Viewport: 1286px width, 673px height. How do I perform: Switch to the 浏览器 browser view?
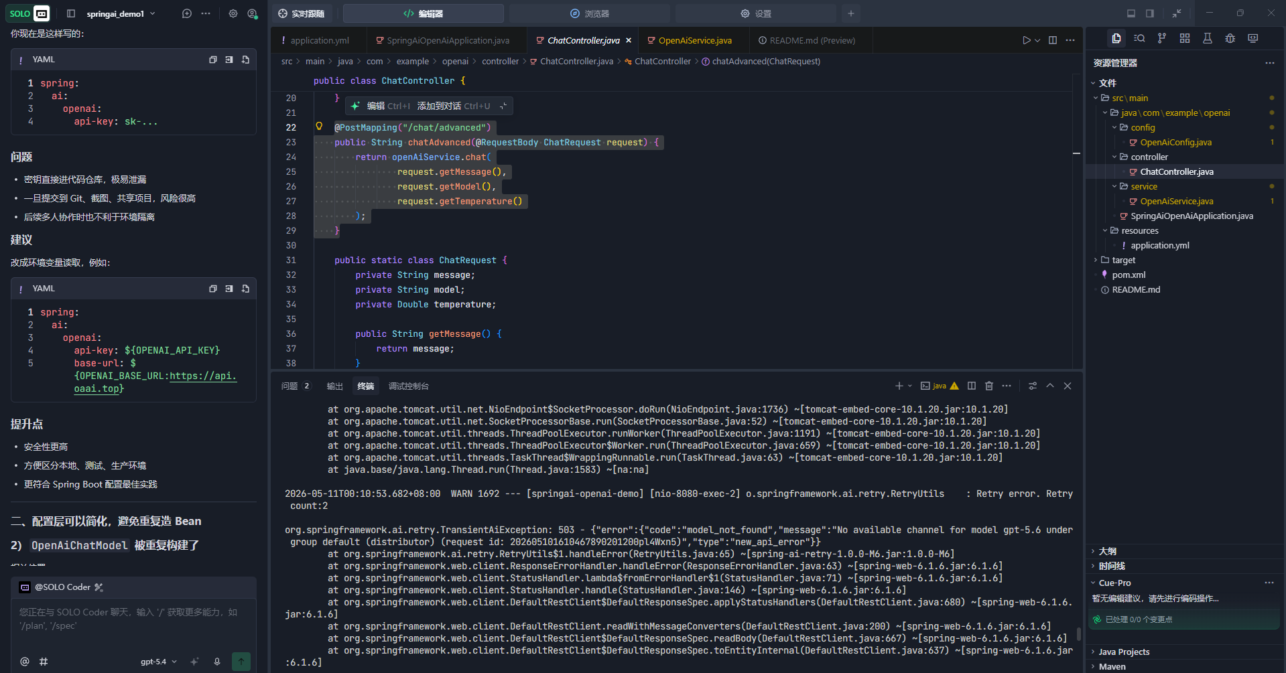point(590,13)
